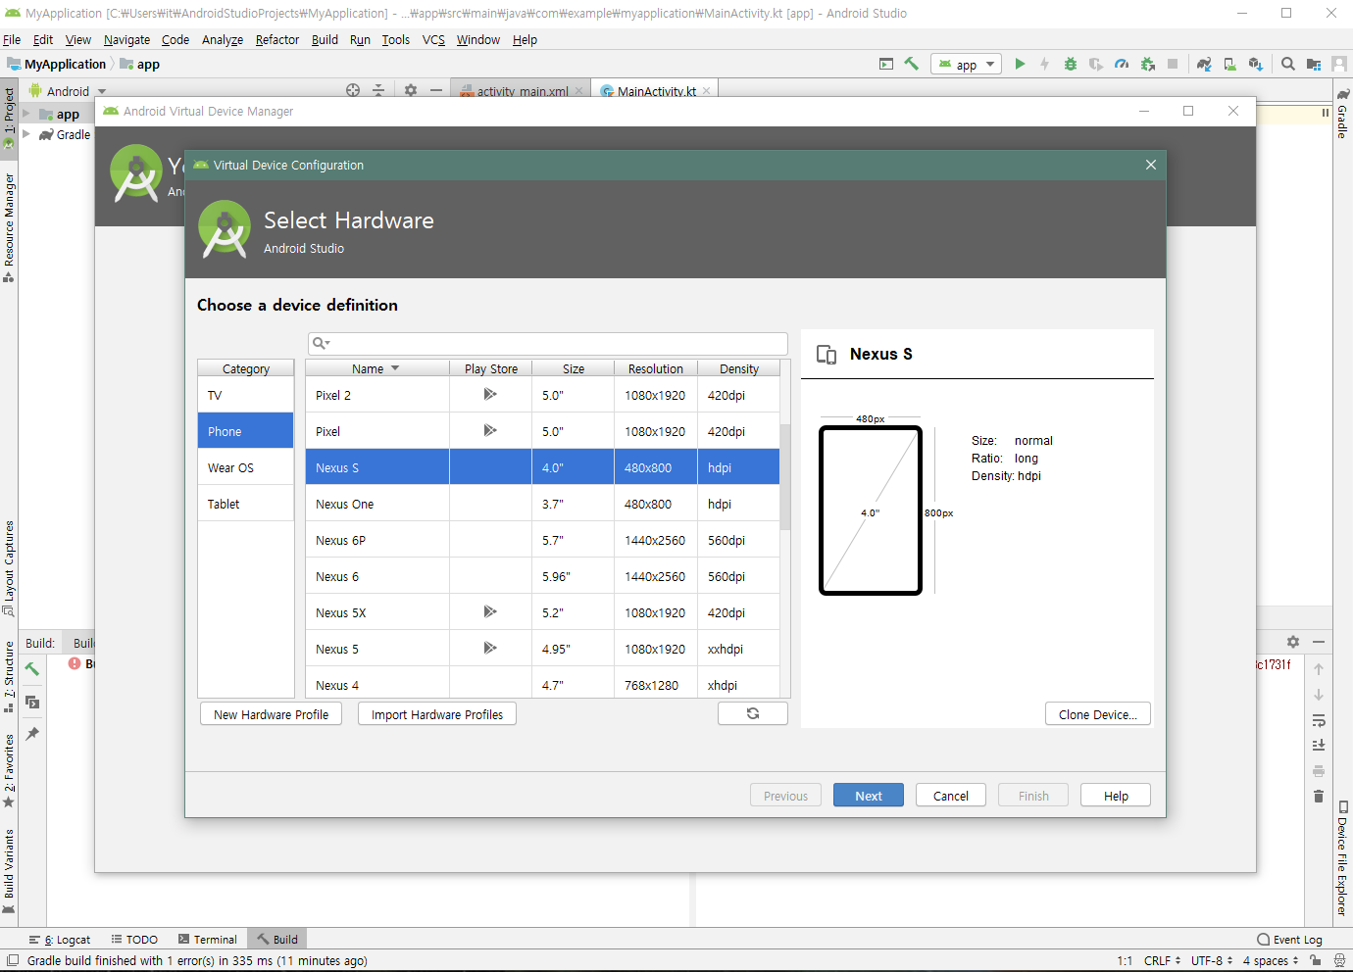The width and height of the screenshot is (1353, 972).
Task: Click the Build panel settings gear icon
Action: [1293, 642]
